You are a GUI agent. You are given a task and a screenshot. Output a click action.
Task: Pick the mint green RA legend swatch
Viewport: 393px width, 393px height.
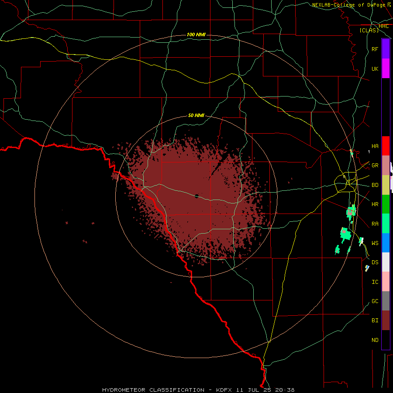[x=386, y=224]
